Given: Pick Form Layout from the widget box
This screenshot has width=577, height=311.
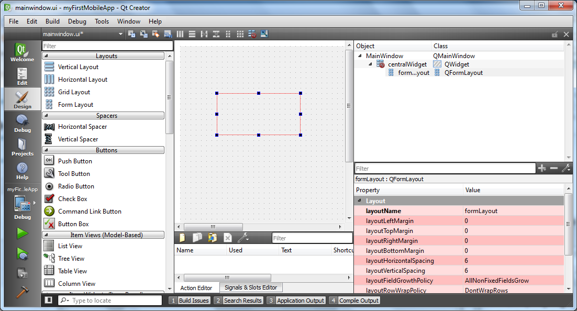Looking at the screenshot, I should point(75,105).
